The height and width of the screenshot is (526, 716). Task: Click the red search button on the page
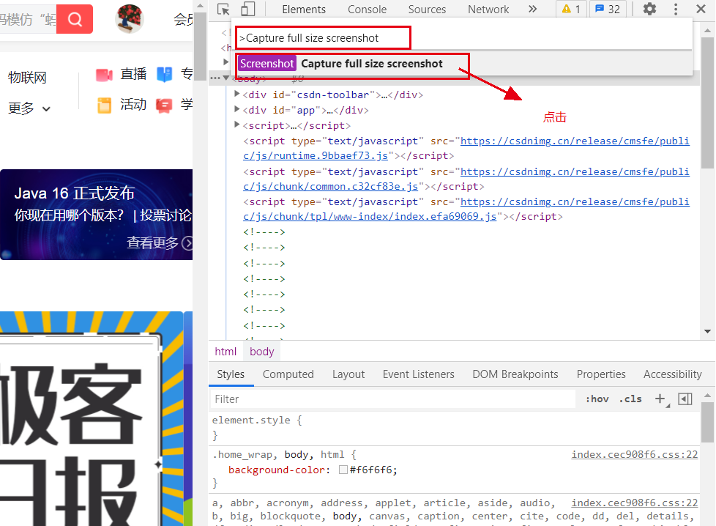click(75, 19)
